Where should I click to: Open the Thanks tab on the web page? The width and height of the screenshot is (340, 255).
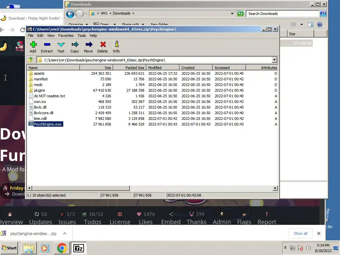[x=197, y=218]
